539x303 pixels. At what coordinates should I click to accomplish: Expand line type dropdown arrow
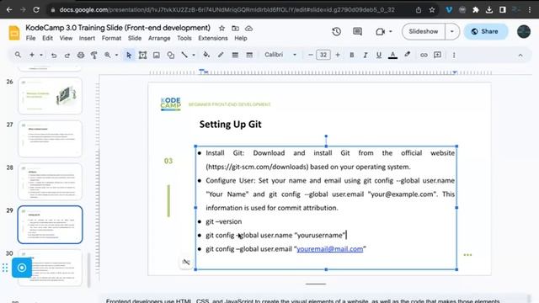tap(194, 55)
